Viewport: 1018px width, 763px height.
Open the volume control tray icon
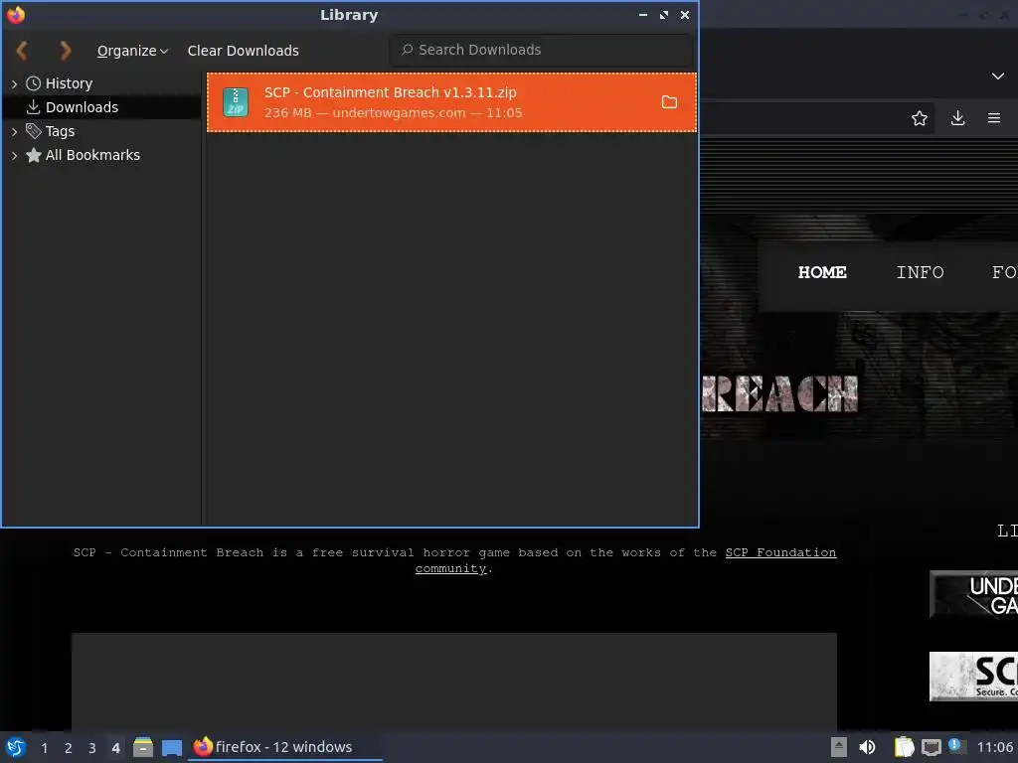(x=867, y=747)
